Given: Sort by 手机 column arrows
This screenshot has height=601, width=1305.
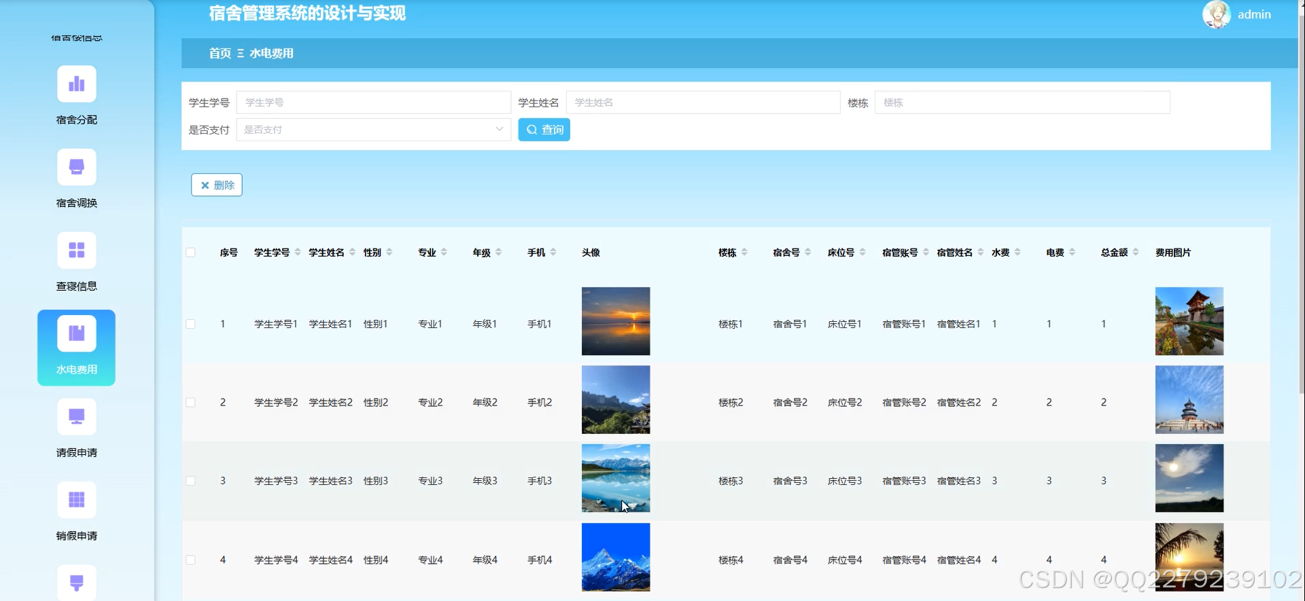Looking at the screenshot, I should point(553,252).
